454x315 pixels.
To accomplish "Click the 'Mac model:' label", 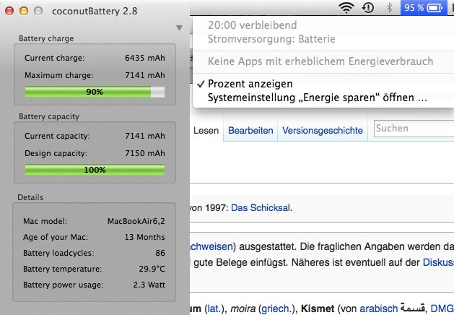I will pyautogui.click(x=45, y=221).
